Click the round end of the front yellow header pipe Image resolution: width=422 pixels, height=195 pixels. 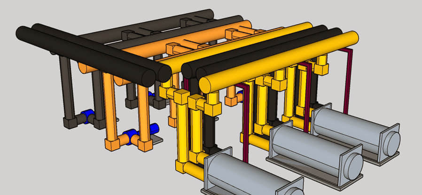205,85
